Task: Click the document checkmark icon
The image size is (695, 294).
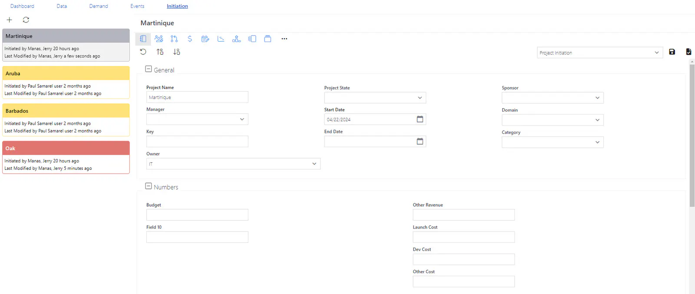Action: [x=688, y=52]
